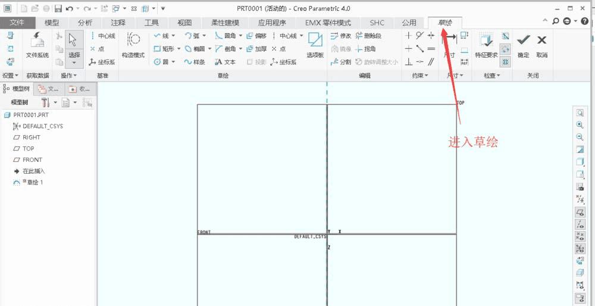Select the Chamfer (倒角) tool
595x306 pixels.
pos(226,49)
